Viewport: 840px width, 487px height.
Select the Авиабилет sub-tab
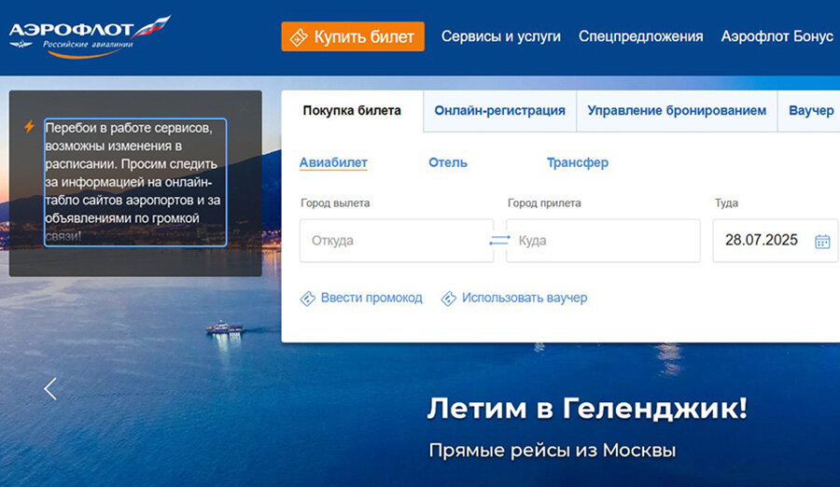point(333,162)
